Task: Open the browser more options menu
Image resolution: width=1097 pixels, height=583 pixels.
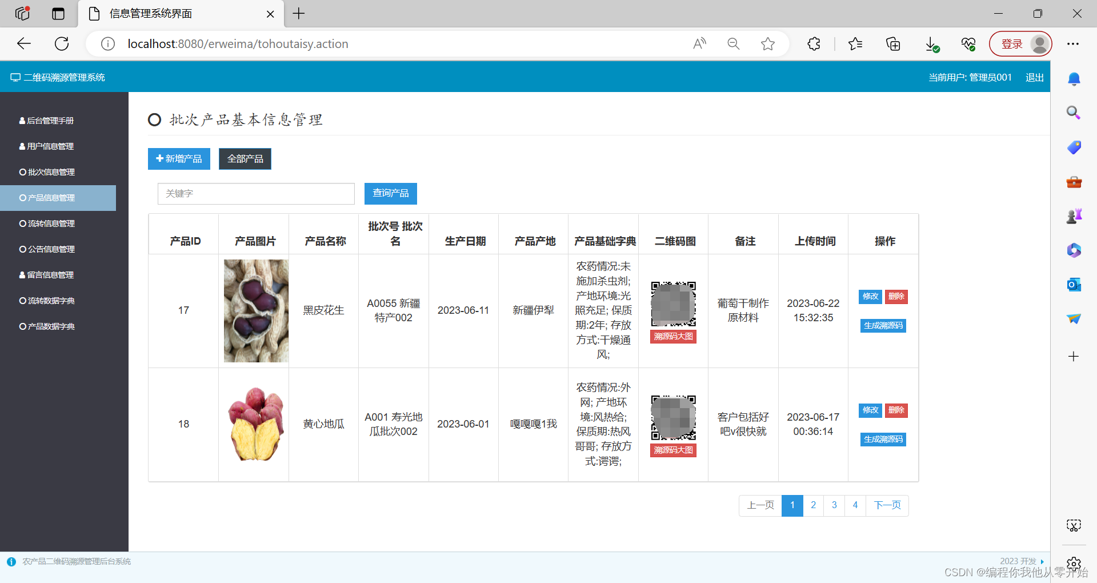Action: click(x=1073, y=43)
